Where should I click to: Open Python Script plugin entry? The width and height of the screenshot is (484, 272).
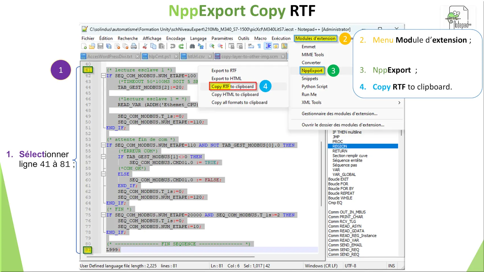point(314,86)
